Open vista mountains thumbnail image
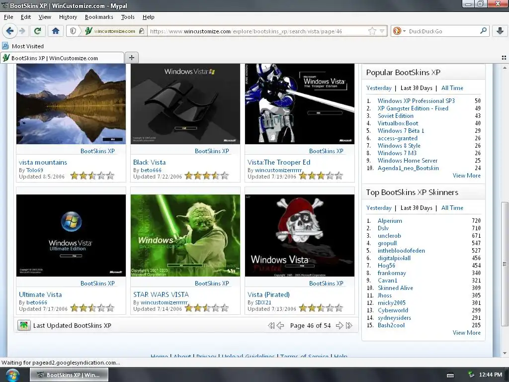This screenshot has height=382, width=509. (x=71, y=103)
